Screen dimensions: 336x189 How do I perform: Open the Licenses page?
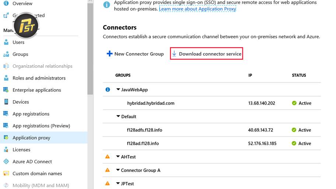click(21, 150)
